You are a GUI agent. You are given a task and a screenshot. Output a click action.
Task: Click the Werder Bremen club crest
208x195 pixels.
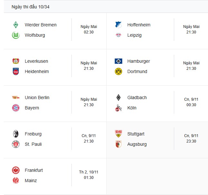[15, 25]
